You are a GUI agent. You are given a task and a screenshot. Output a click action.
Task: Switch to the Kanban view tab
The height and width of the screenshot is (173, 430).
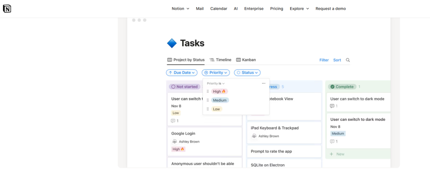point(246,60)
